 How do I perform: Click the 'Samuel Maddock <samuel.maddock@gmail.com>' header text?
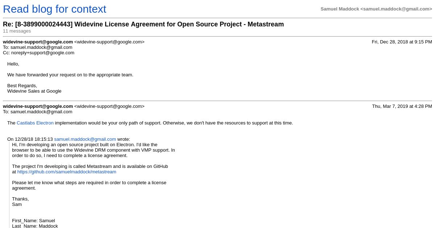376,9
